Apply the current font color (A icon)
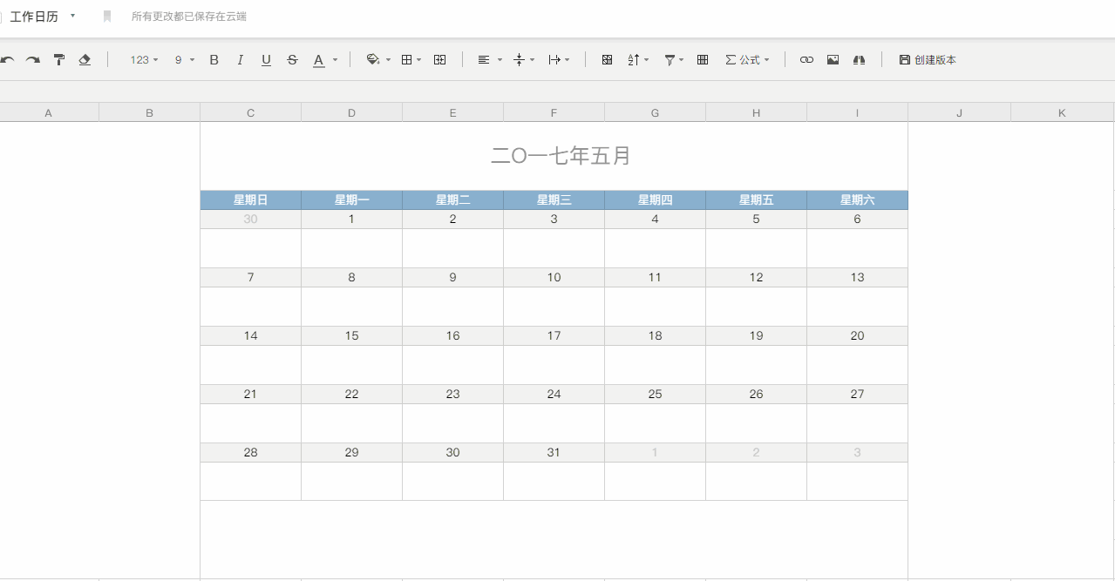 point(319,60)
